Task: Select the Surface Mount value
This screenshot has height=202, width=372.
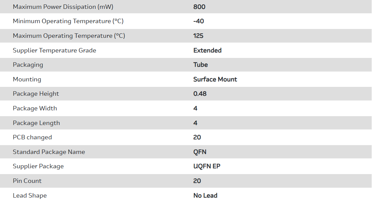Action: click(215, 79)
